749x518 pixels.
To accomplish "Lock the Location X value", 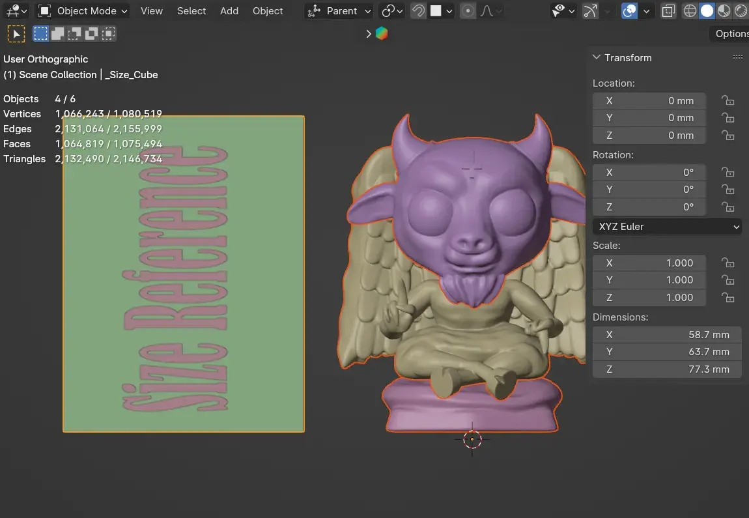I will pos(728,101).
